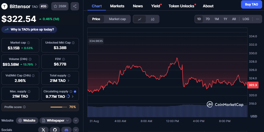Open the share icon button
Screen dimensions: 264x132
[x=75, y=6]
